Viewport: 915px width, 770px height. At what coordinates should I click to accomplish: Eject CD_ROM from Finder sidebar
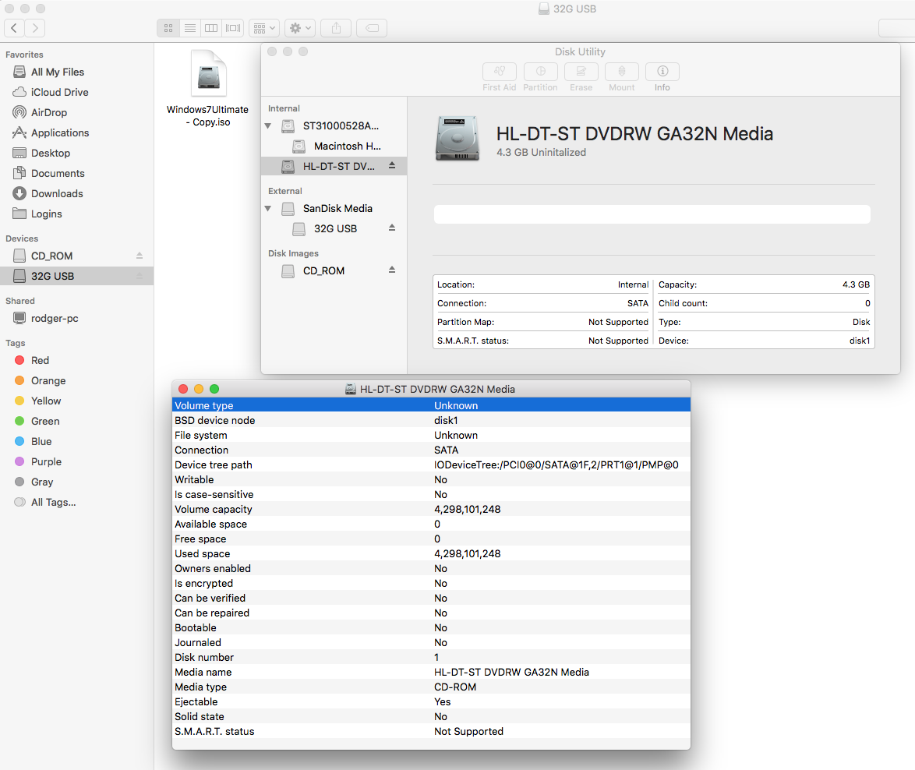point(140,256)
